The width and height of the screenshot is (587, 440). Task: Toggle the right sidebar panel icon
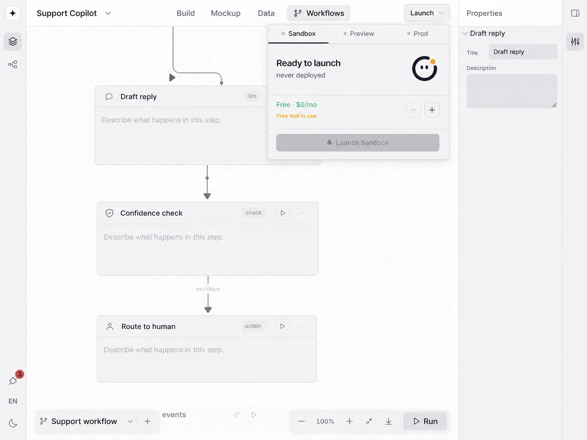[575, 13]
